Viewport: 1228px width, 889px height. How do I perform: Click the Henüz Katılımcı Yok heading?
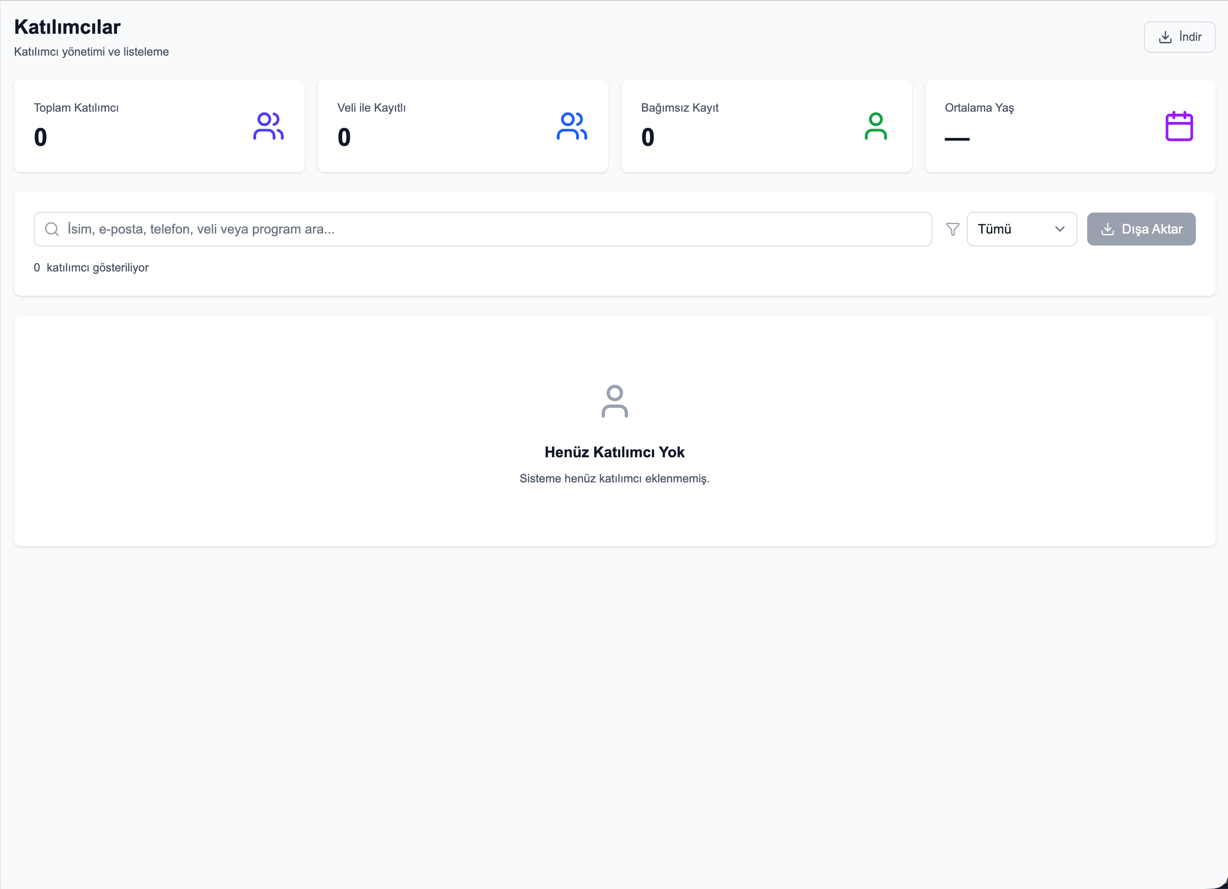[x=614, y=452]
